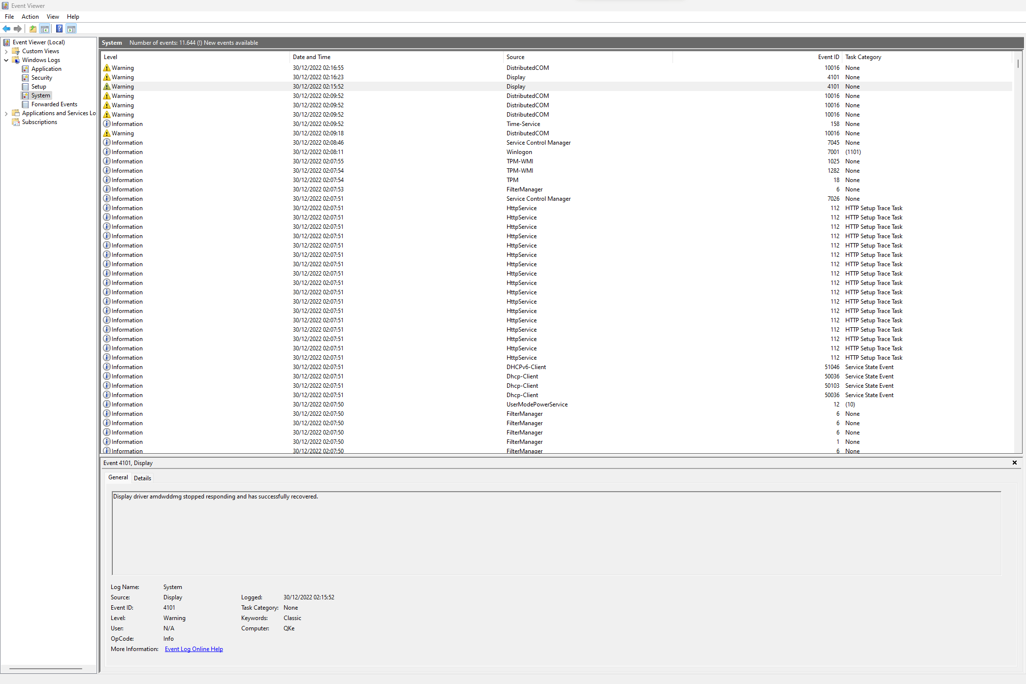The height and width of the screenshot is (684, 1026).
Task: Click the Date and Time column header
Action: [x=312, y=57]
